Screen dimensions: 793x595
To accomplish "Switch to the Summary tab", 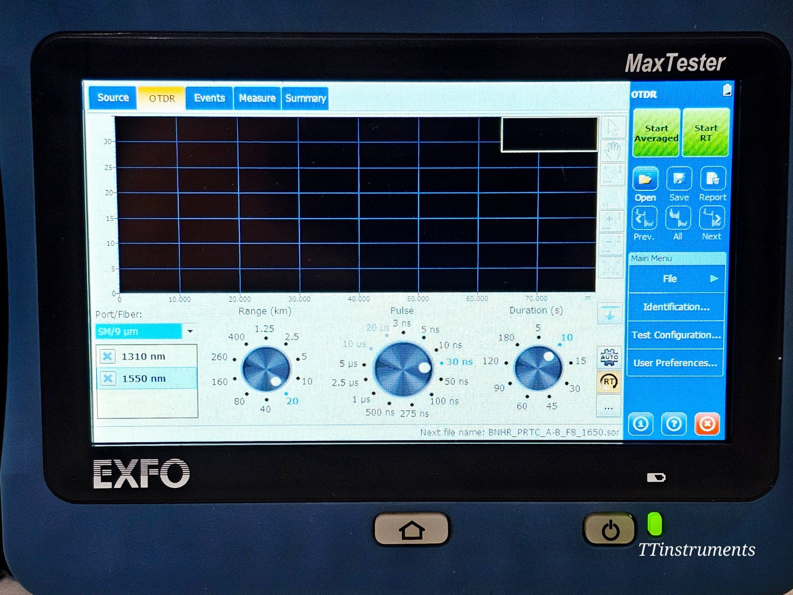I will point(305,98).
